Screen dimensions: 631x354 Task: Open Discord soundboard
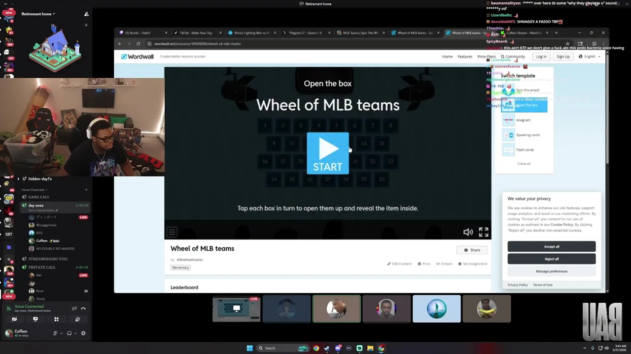tap(77, 320)
